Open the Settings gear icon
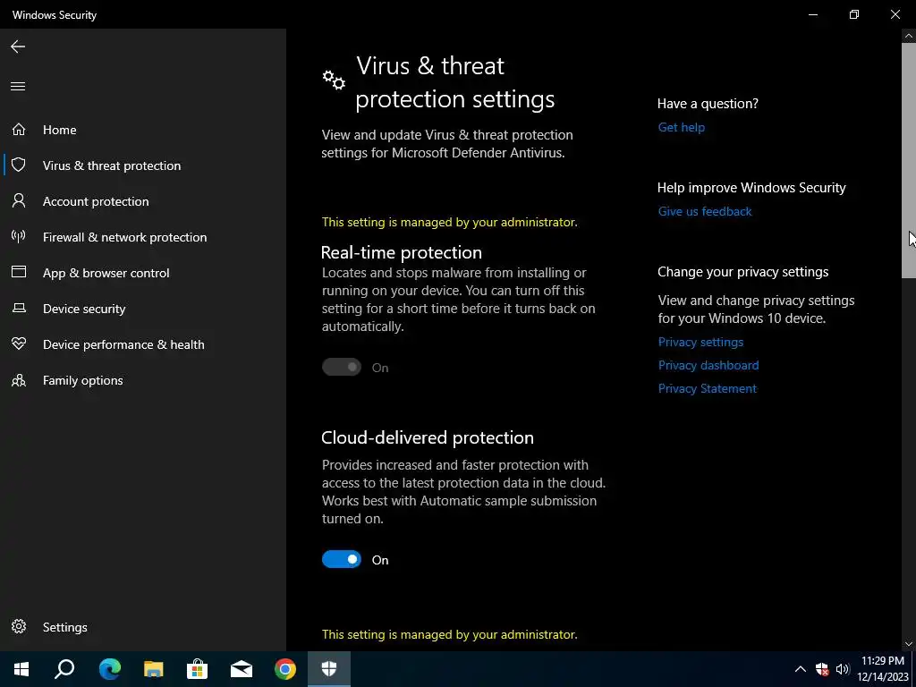 click(19, 626)
